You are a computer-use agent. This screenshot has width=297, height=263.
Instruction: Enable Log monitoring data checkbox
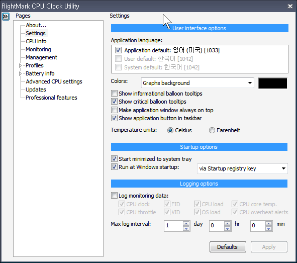[114, 195]
